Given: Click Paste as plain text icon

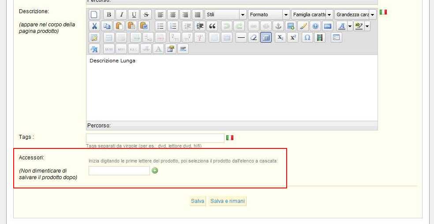Looking at the screenshot, I should 131,26.
